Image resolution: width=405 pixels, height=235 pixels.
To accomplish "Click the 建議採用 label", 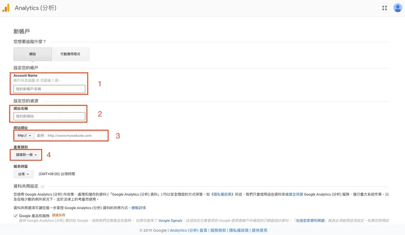I will (x=59, y=215).
